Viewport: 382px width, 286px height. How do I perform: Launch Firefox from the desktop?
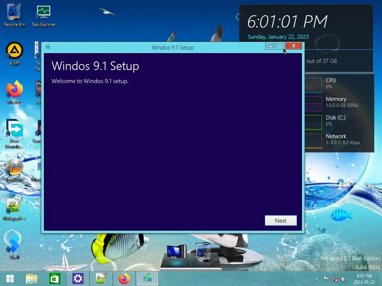tap(15, 92)
